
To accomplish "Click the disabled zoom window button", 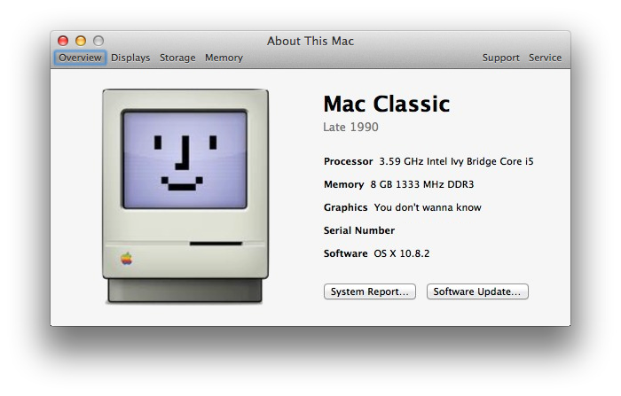I will (98, 41).
